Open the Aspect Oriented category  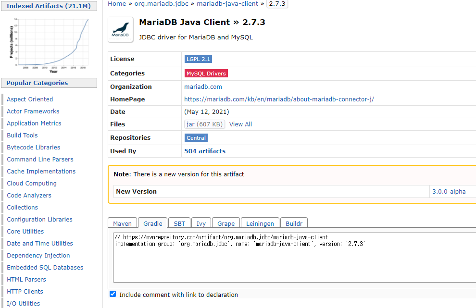point(30,99)
